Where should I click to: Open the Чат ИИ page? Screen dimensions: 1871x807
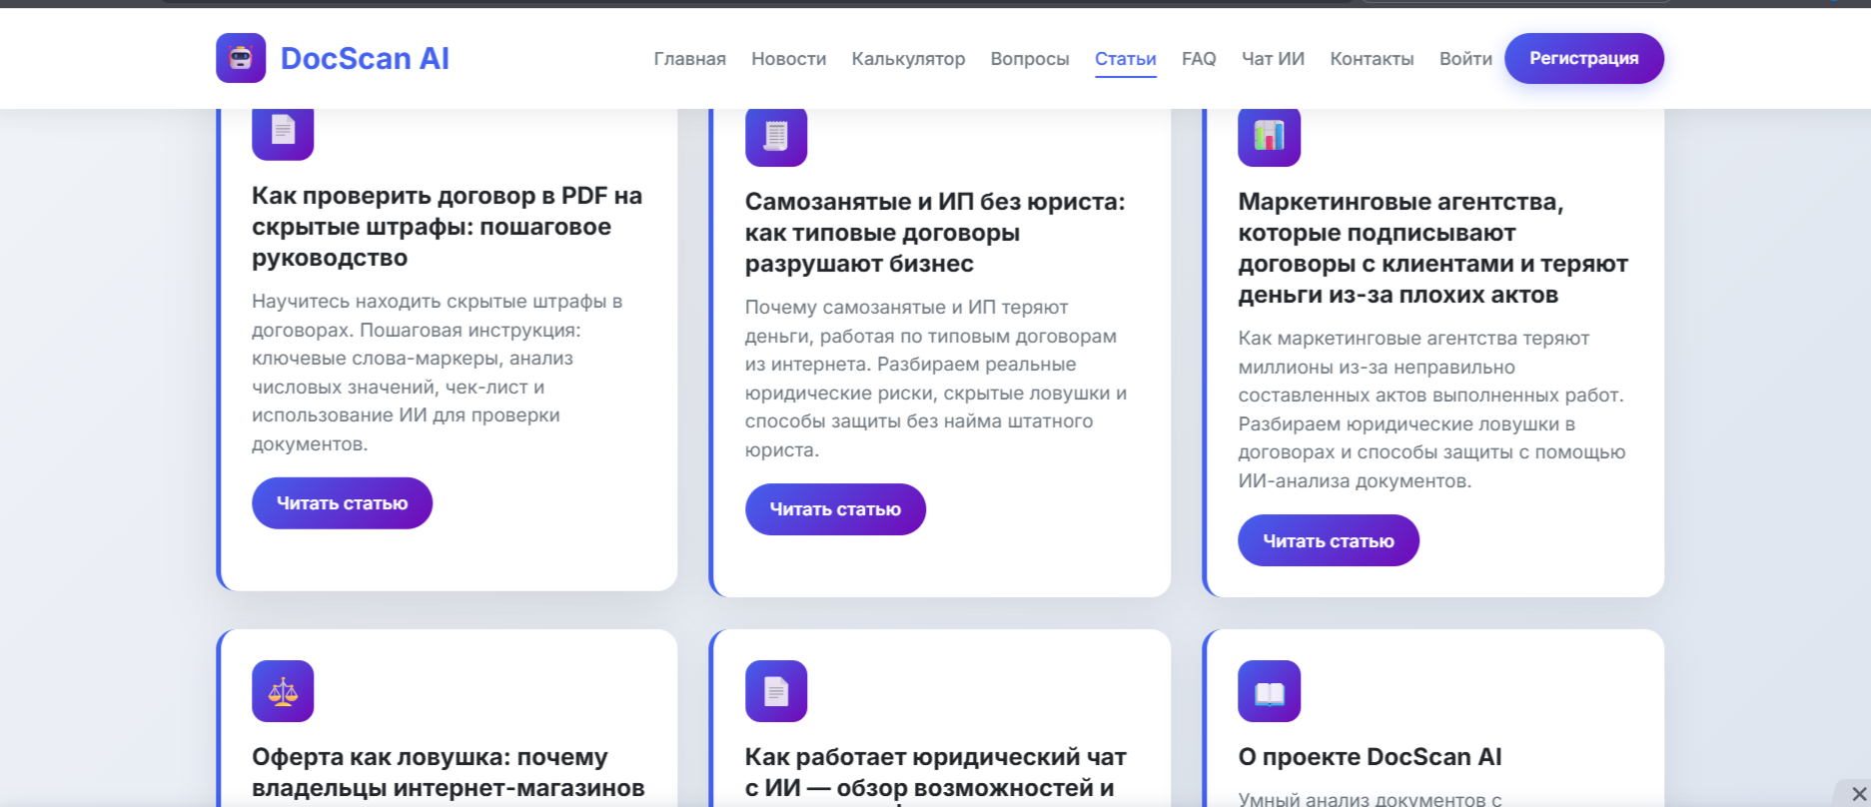point(1273,59)
